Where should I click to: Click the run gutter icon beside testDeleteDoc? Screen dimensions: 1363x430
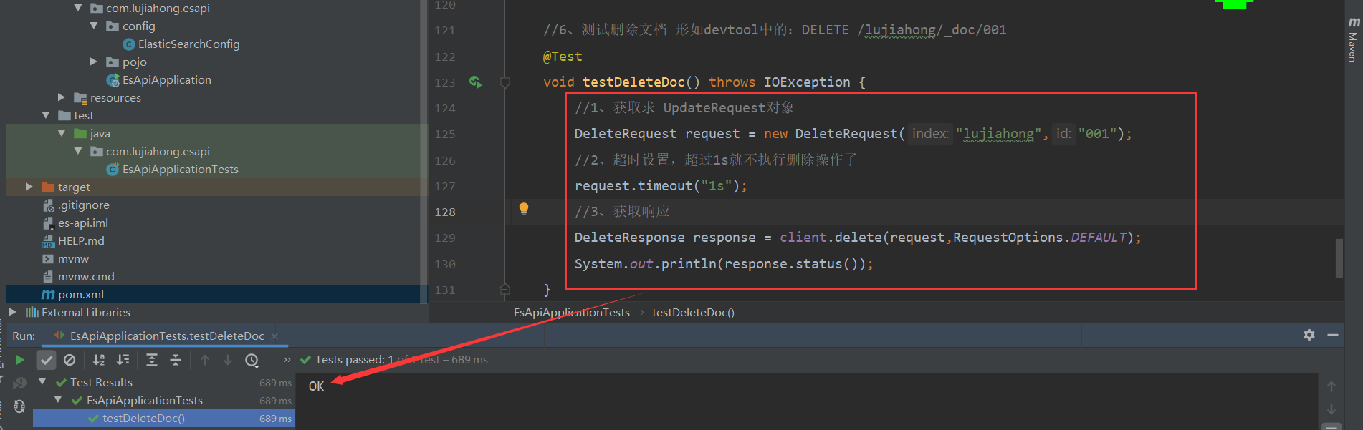pyautogui.click(x=475, y=82)
